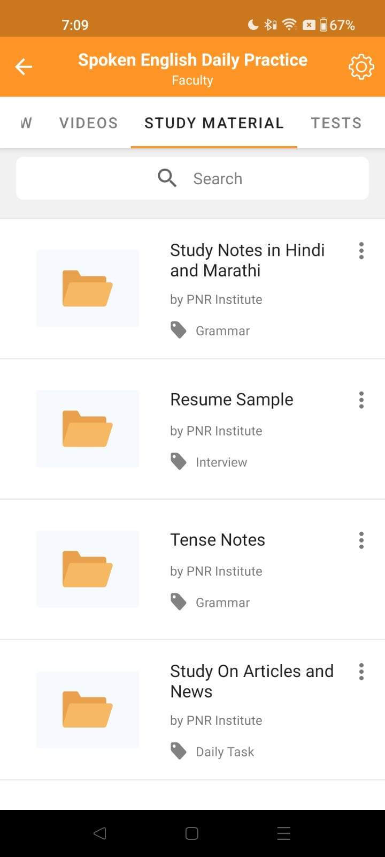Screen dimensions: 385x857
Task: Switch to the Tests tab
Action: (336, 123)
